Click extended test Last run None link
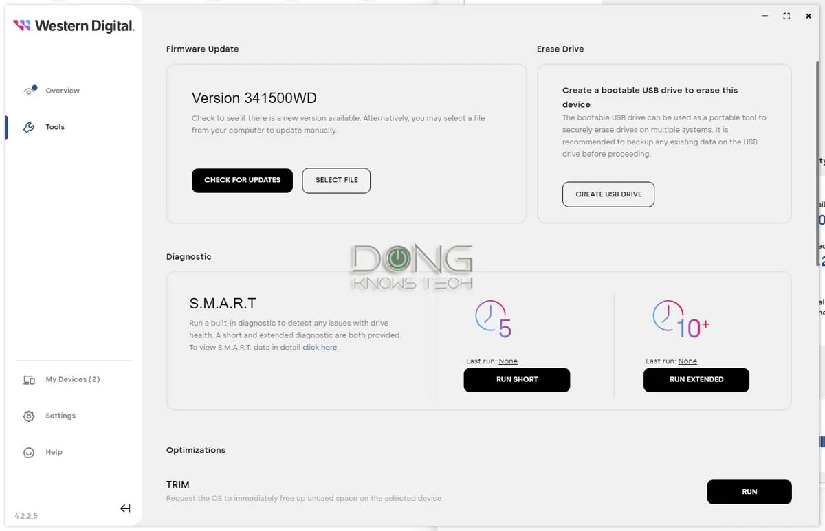The height and width of the screenshot is (531, 825). (687, 361)
